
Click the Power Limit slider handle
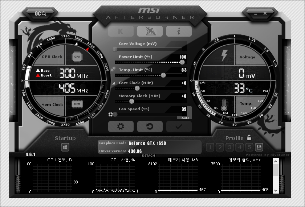[x=182, y=62]
